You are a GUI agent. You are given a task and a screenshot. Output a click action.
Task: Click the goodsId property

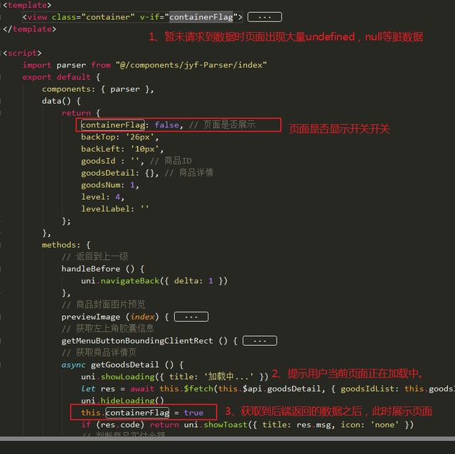[x=98, y=161]
